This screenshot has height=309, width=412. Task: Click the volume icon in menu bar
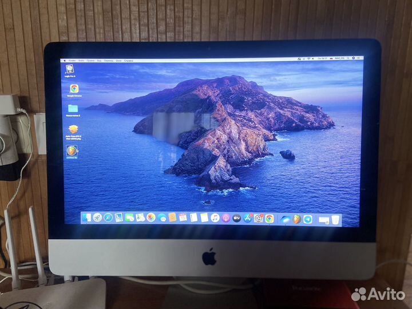(x=312, y=58)
